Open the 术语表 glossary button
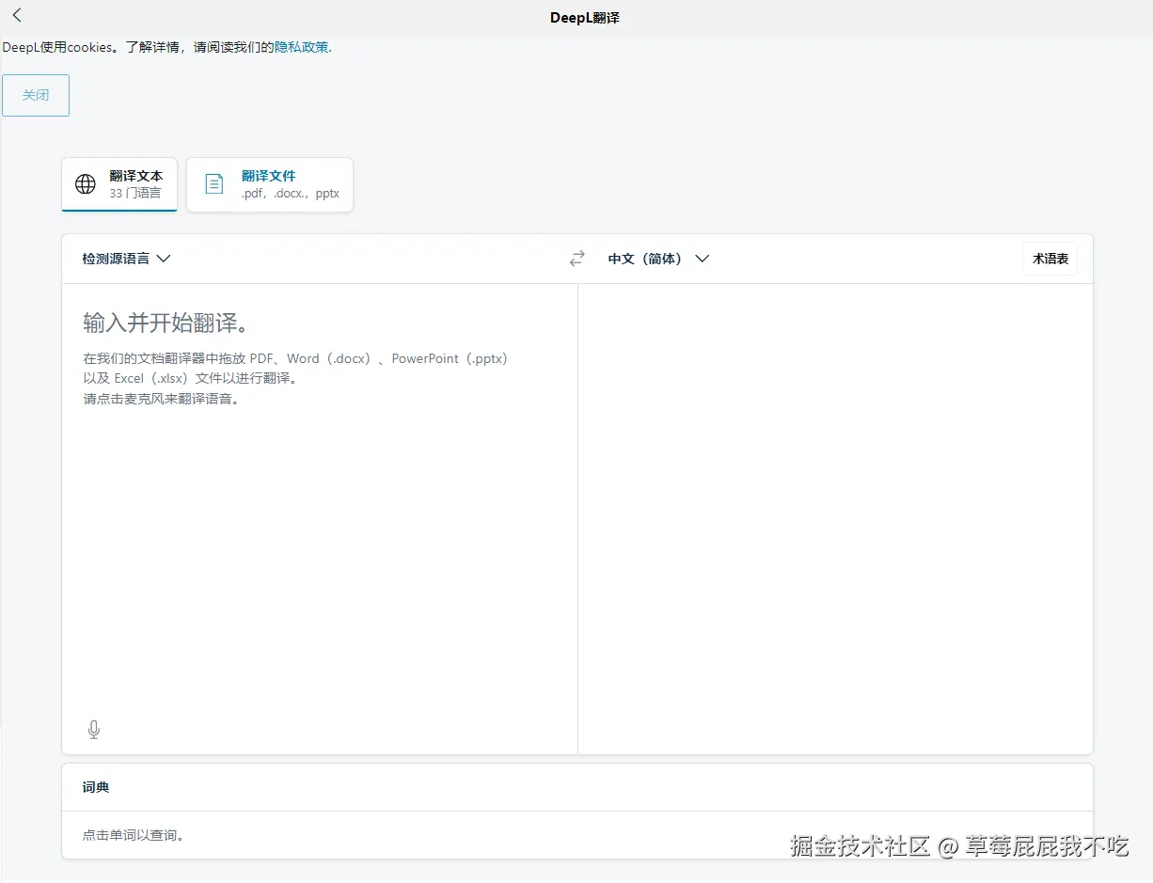The width and height of the screenshot is (1153, 883). pyautogui.click(x=1050, y=259)
